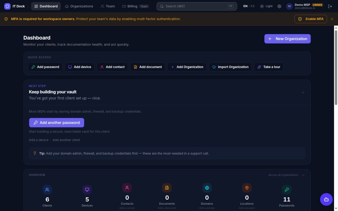Switch theme to Light mode
The width and height of the screenshot is (338, 211).
[266, 6]
